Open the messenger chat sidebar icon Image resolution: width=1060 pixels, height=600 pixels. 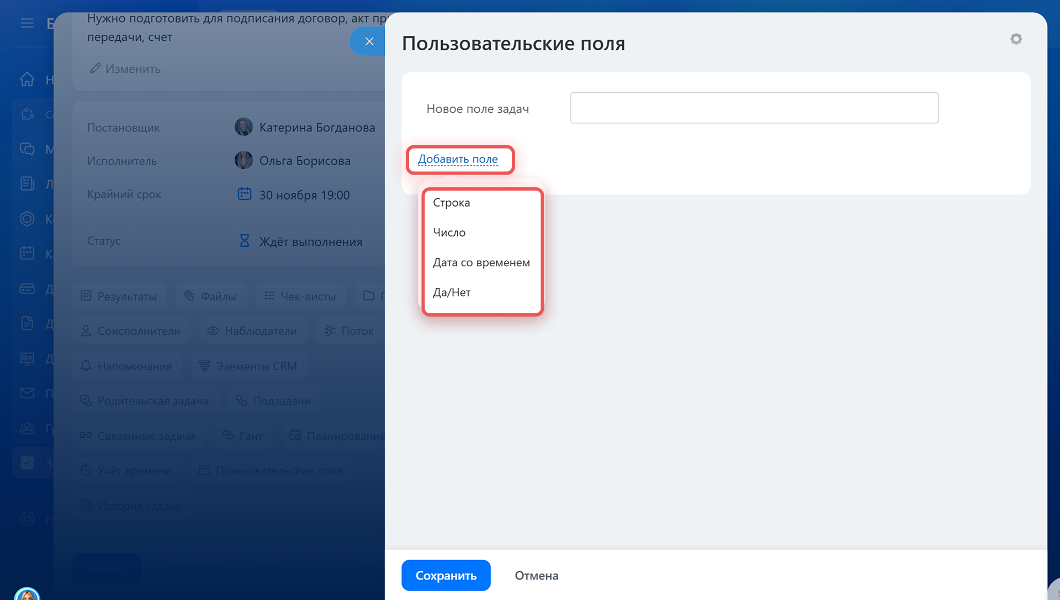(27, 149)
